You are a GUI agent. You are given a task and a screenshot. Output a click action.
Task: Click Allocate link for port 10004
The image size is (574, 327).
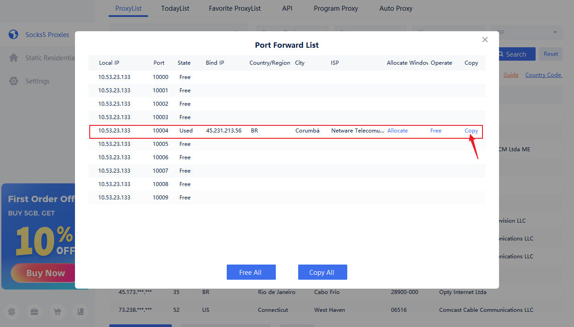pos(397,131)
